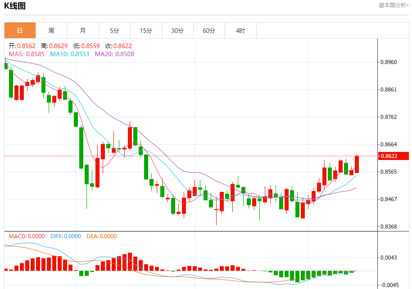Click the DEA:0.0000 indicator label
412x289 pixels.
pos(102,236)
